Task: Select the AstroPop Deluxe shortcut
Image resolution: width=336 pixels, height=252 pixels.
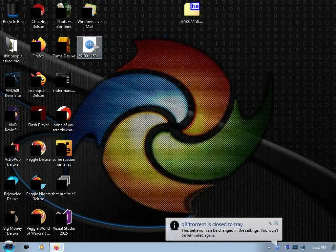Action: pyautogui.click(x=13, y=154)
